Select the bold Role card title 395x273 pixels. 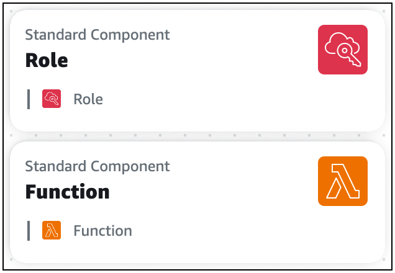pyautogui.click(x=47, y=60)
